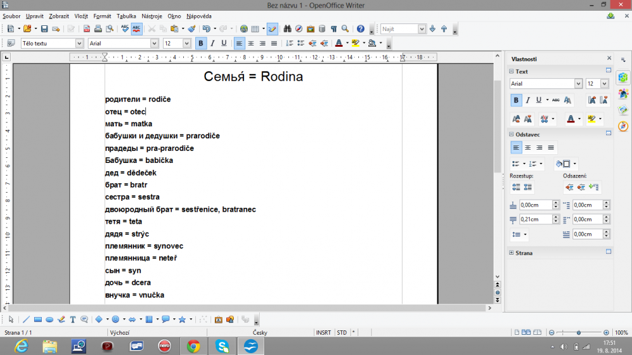Close the Vlastnosti sidebar panel
The height and width of the screenshot is (355, 632).
coord(609,58)
